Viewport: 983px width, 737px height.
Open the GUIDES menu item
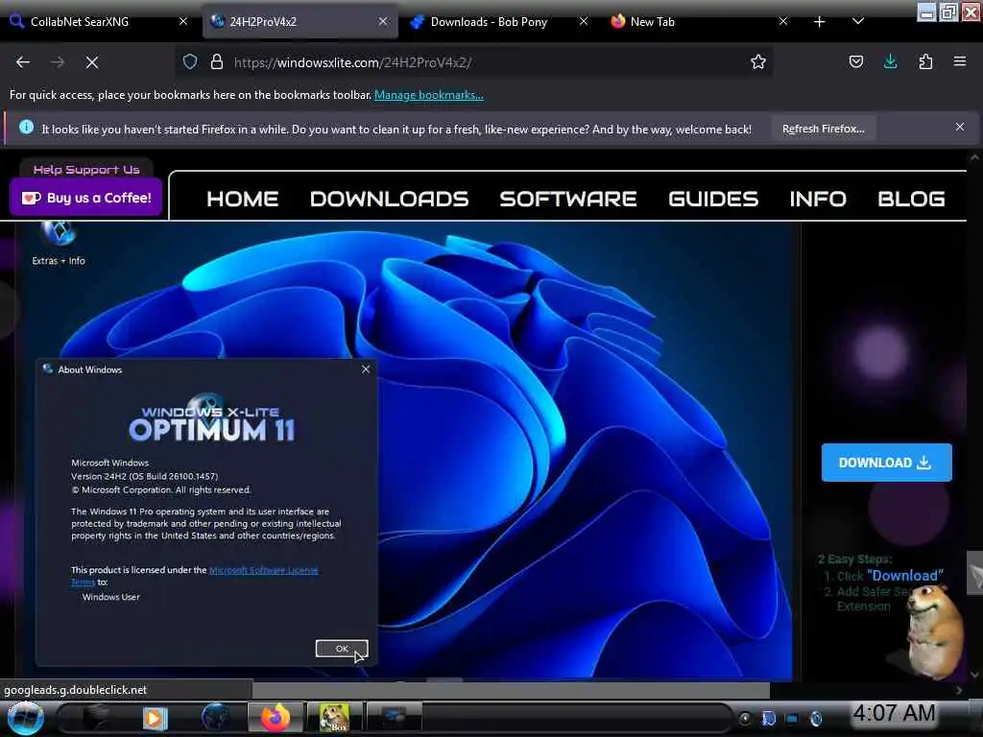click(713, 199)
